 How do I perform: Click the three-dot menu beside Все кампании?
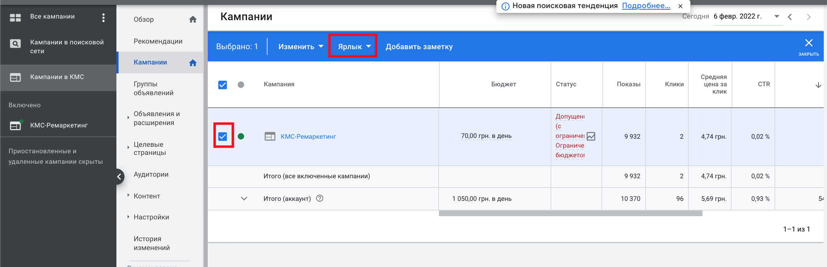[x=103, y=17]
